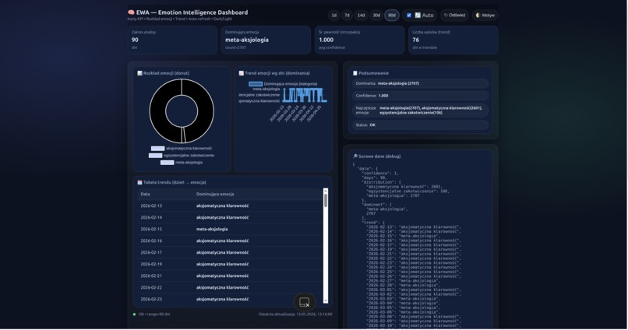Click the Data column header

pyautogui.click(x=145, y=195)
